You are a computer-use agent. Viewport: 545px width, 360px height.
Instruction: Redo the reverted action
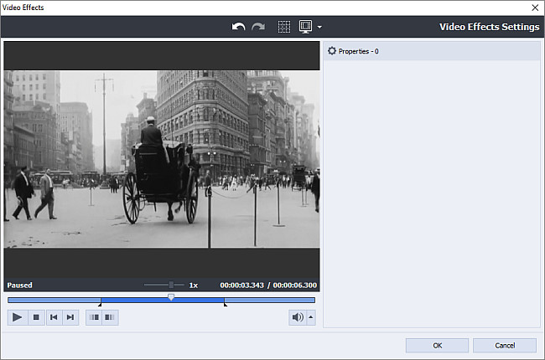(x=258, y=27)
